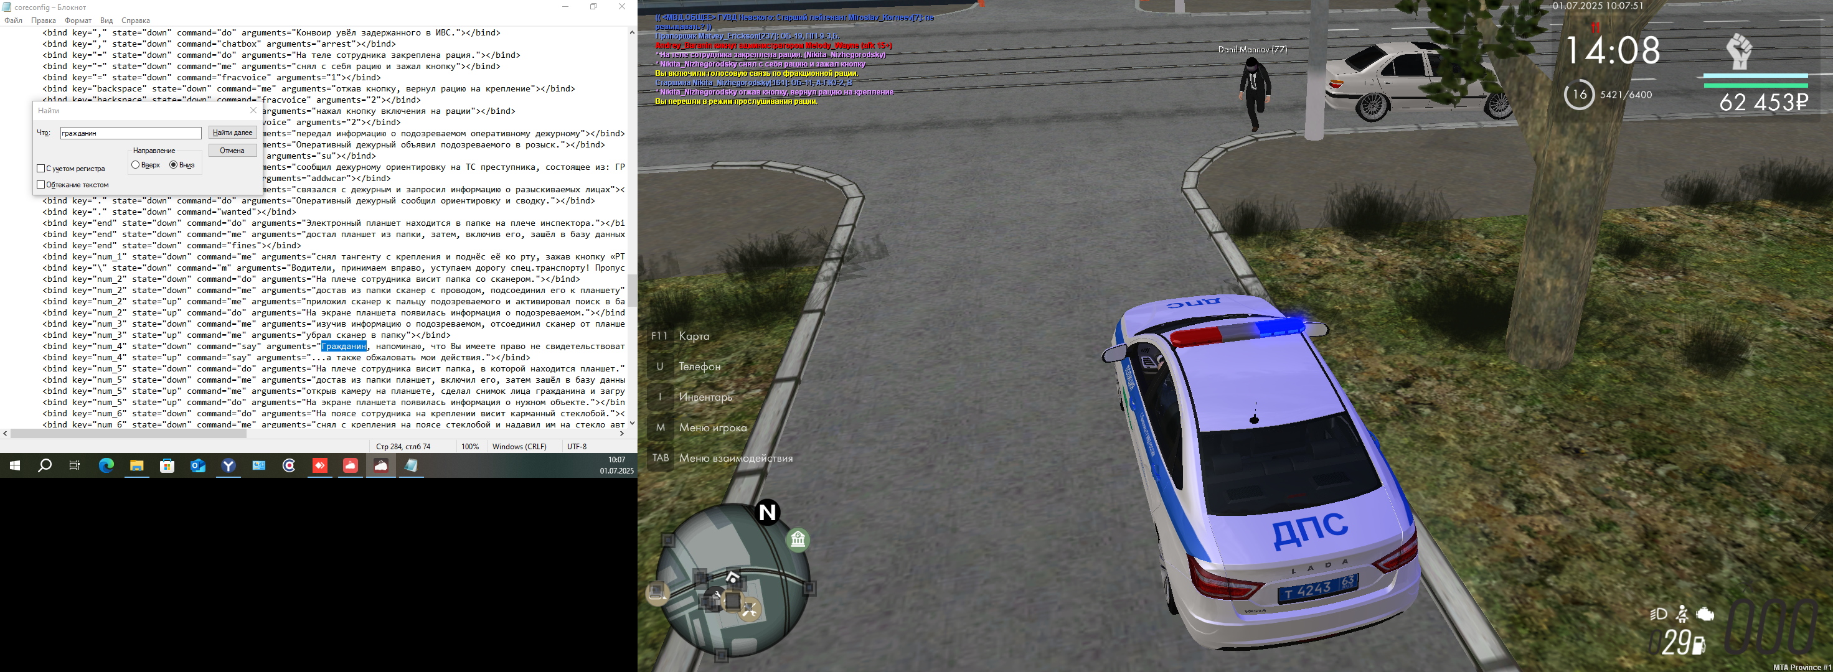Image resolution: width=1833 pixels, height=672 pixels.
Task: Click Notepad horizontal scrollbar thumb
Action: (128, 433)
